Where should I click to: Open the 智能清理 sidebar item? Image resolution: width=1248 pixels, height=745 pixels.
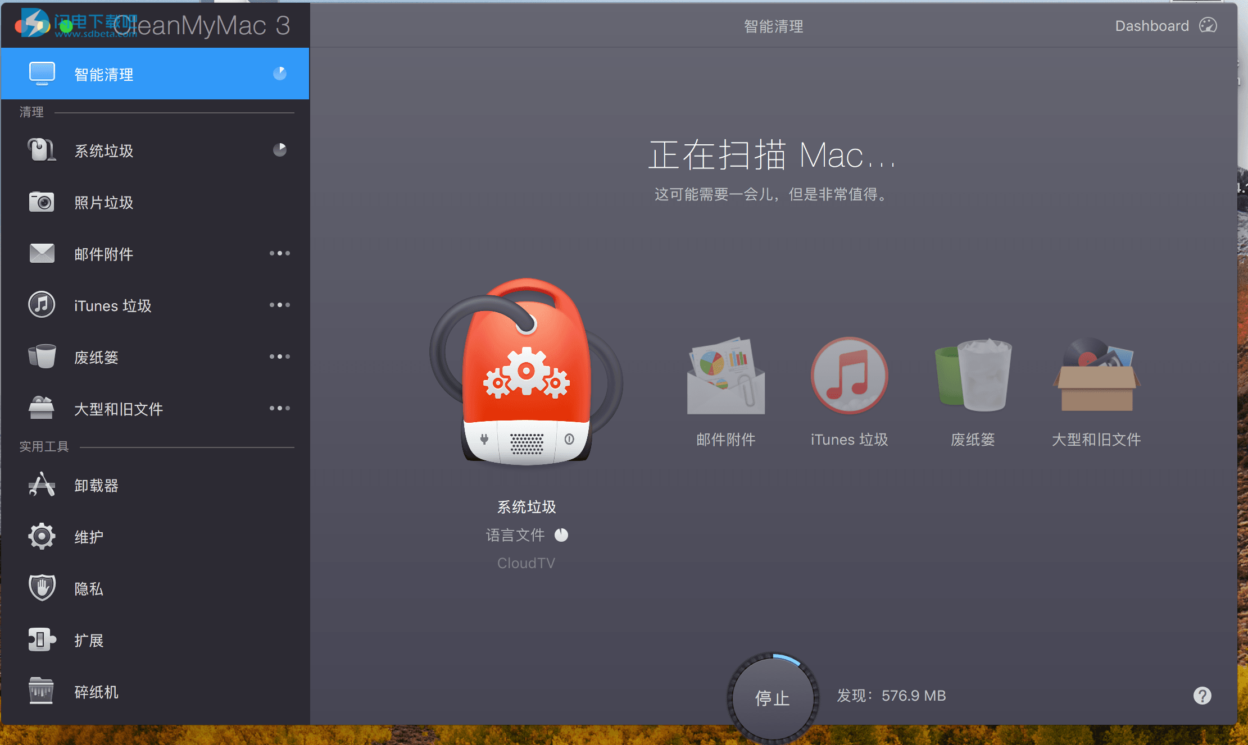[x=155, y=74]
